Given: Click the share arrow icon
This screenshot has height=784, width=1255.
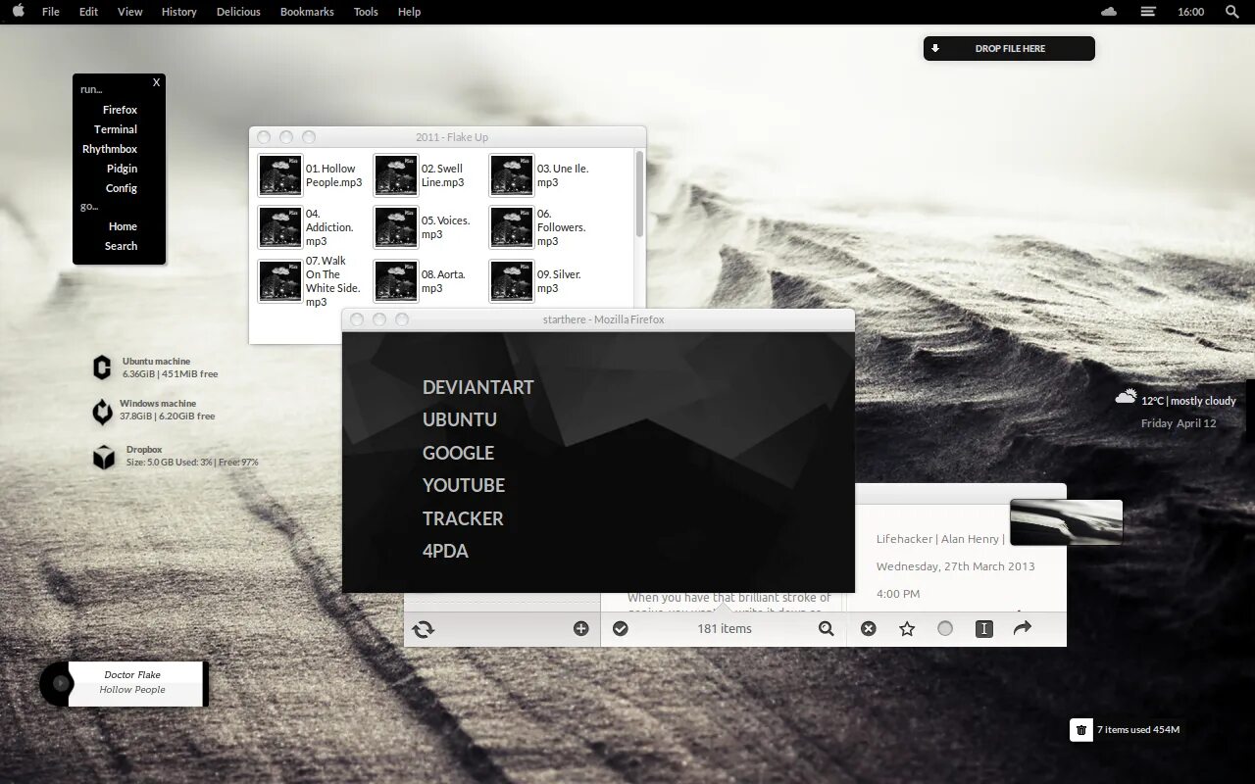Looking at the screenshot, I should pos(1023,628).
